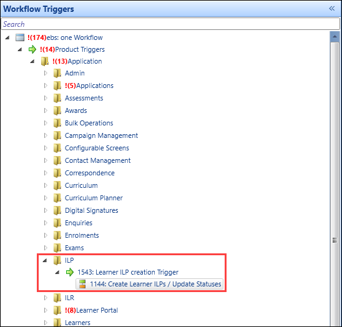Click the Learner Portal folder icon
342x327 pixels.
pyautogui.click(x=57, y=310)
